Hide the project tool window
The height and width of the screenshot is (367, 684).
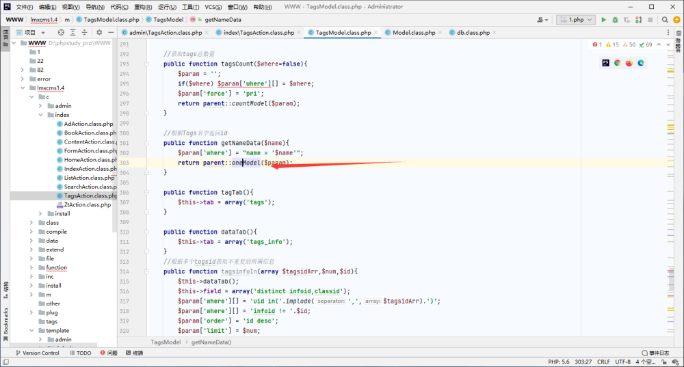(x=111, y=33)
